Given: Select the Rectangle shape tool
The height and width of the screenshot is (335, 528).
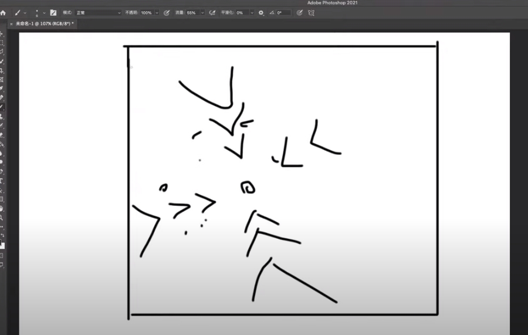Looking at the screenshot, I should [x=2, y=199].
